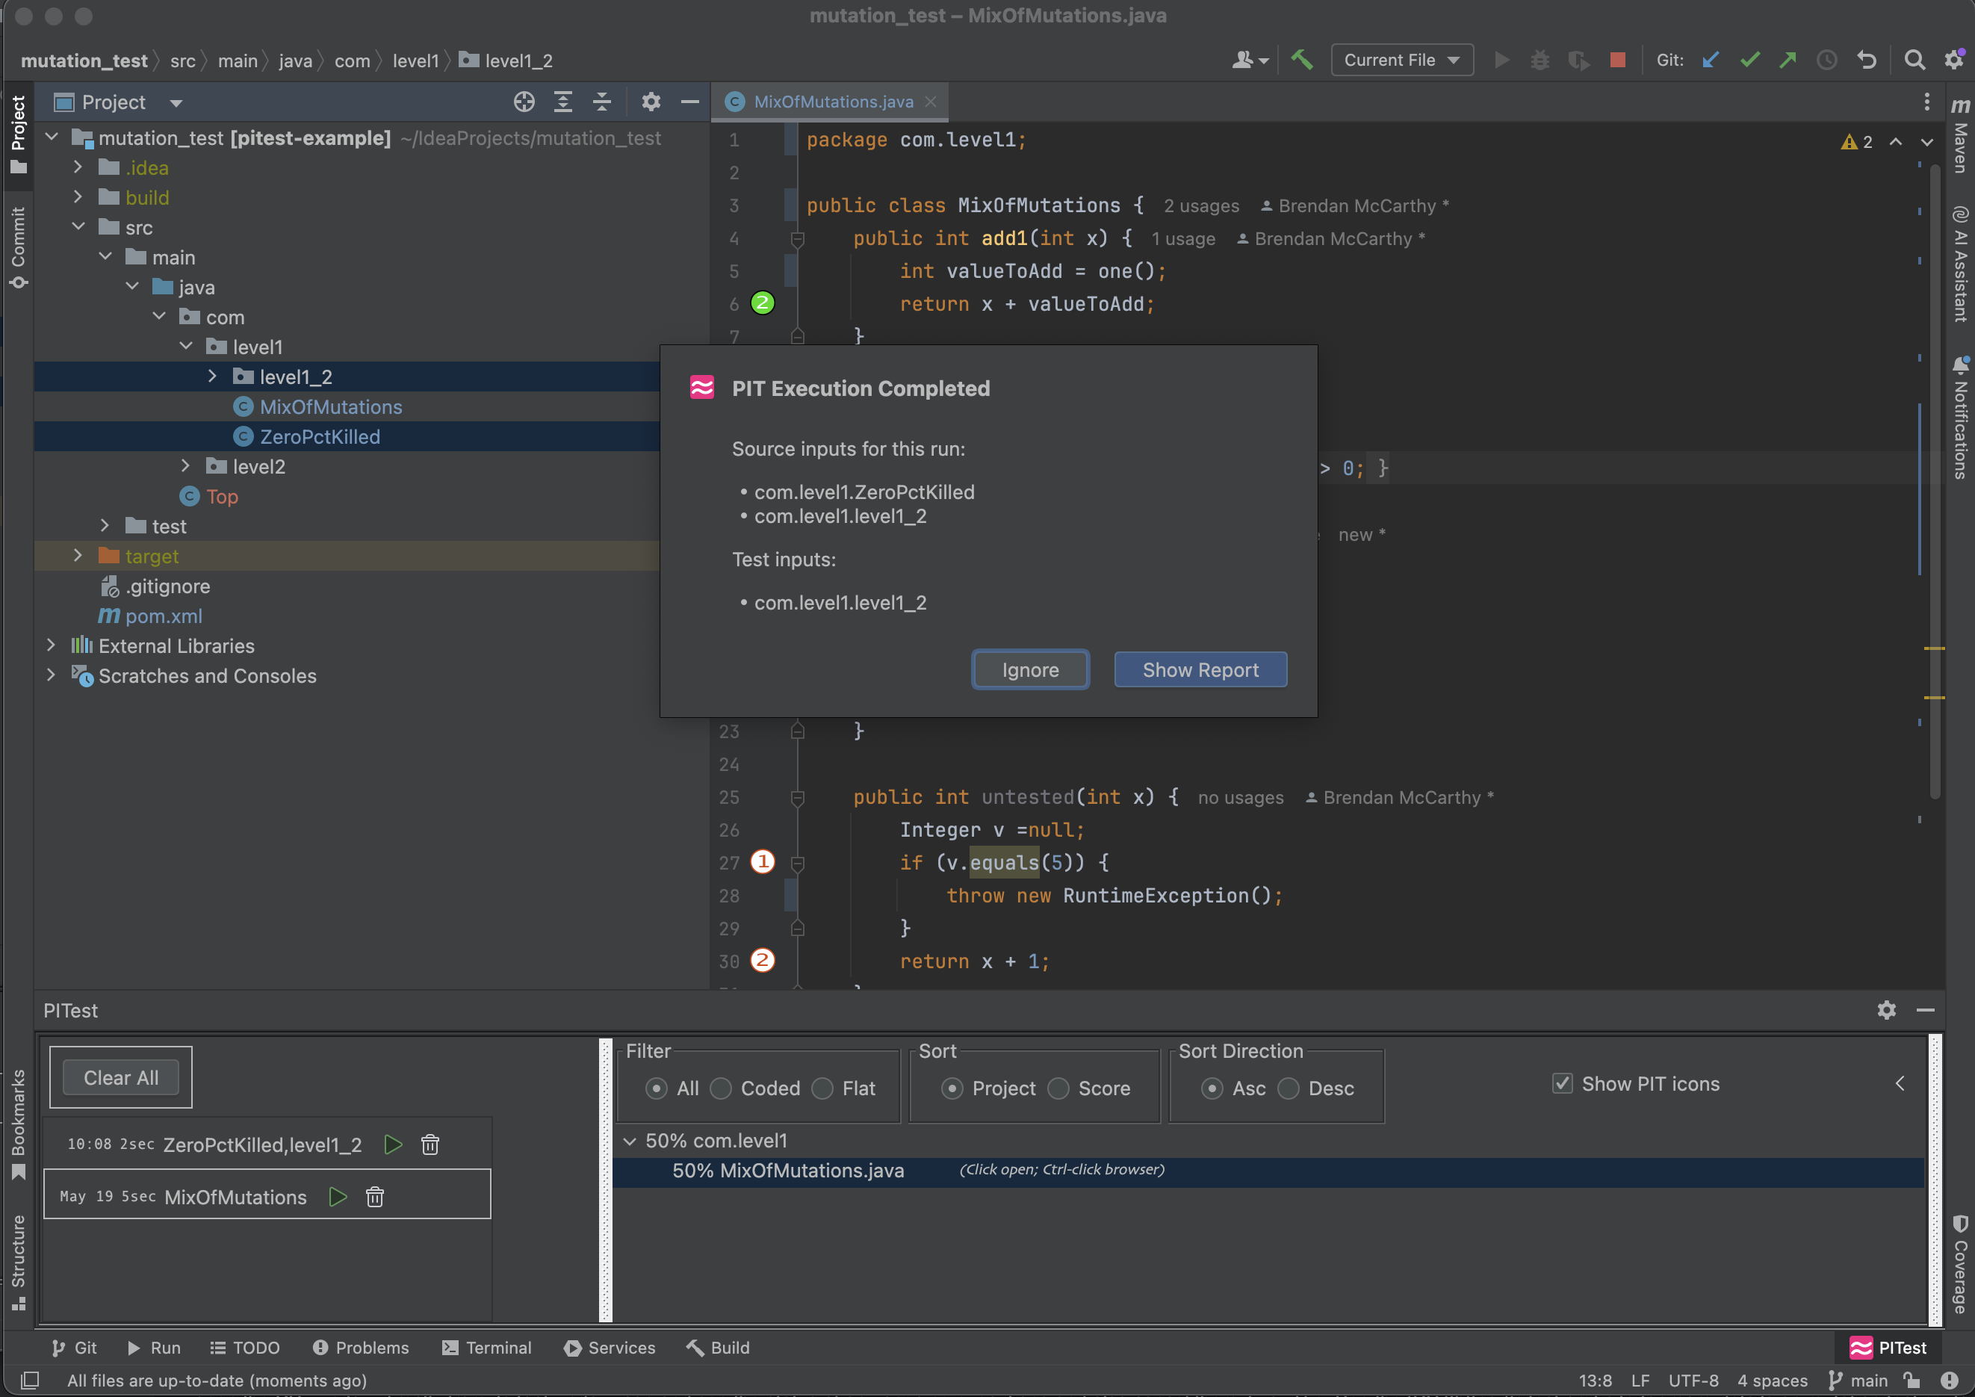Click the select opened file target icon
Viewport: 1975px width, 1397px height.
(x=524, y=102)
